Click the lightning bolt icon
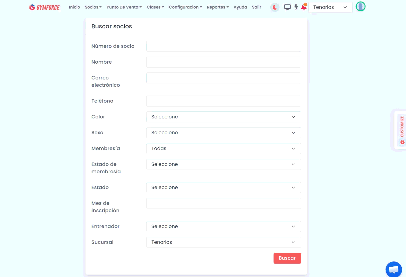The width and height of the screenshot is (406, 277). pyautogui.click(x=296, y=7)
